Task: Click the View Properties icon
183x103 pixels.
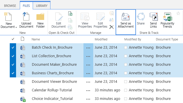Action: [85, 17]
